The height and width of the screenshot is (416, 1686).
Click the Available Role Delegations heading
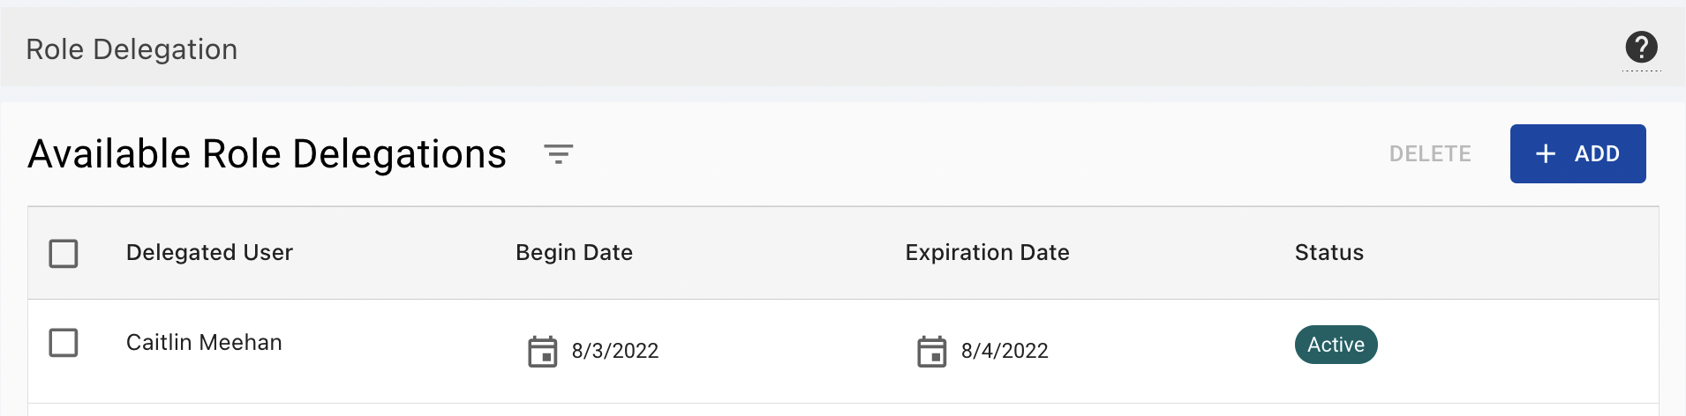267,154
